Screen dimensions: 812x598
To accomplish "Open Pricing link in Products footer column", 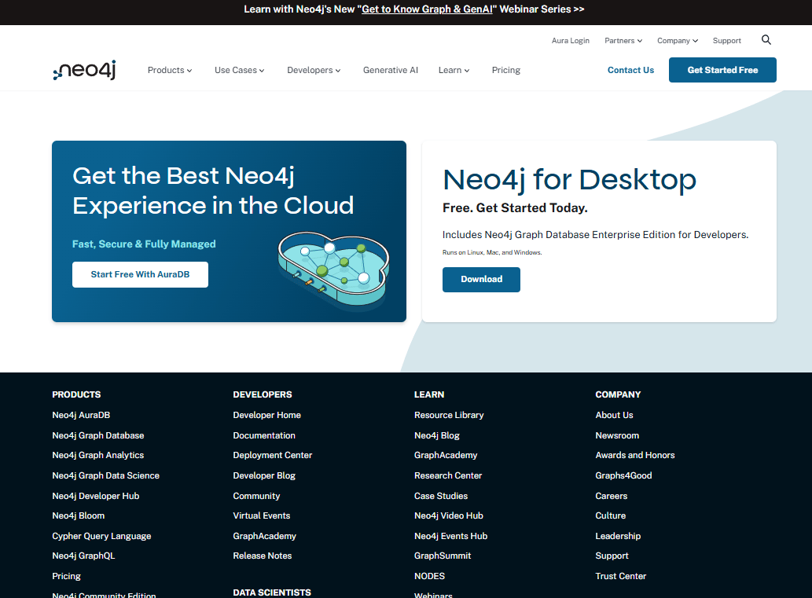I will click(66, 576).
